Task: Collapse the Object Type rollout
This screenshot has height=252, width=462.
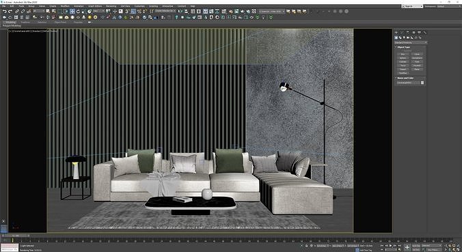Action: pos(404,47)
